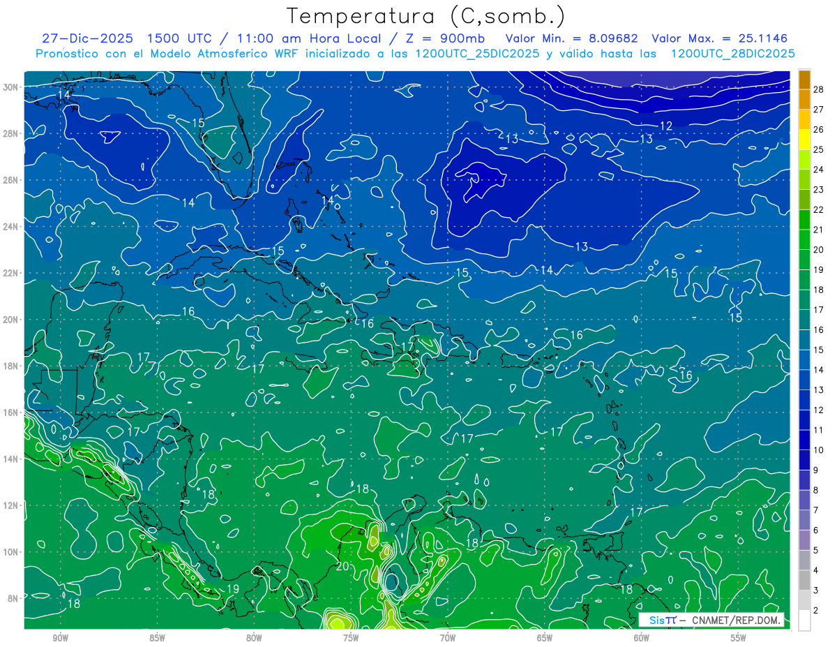Click the 28N latitude axis label

[x=11, y=133]
